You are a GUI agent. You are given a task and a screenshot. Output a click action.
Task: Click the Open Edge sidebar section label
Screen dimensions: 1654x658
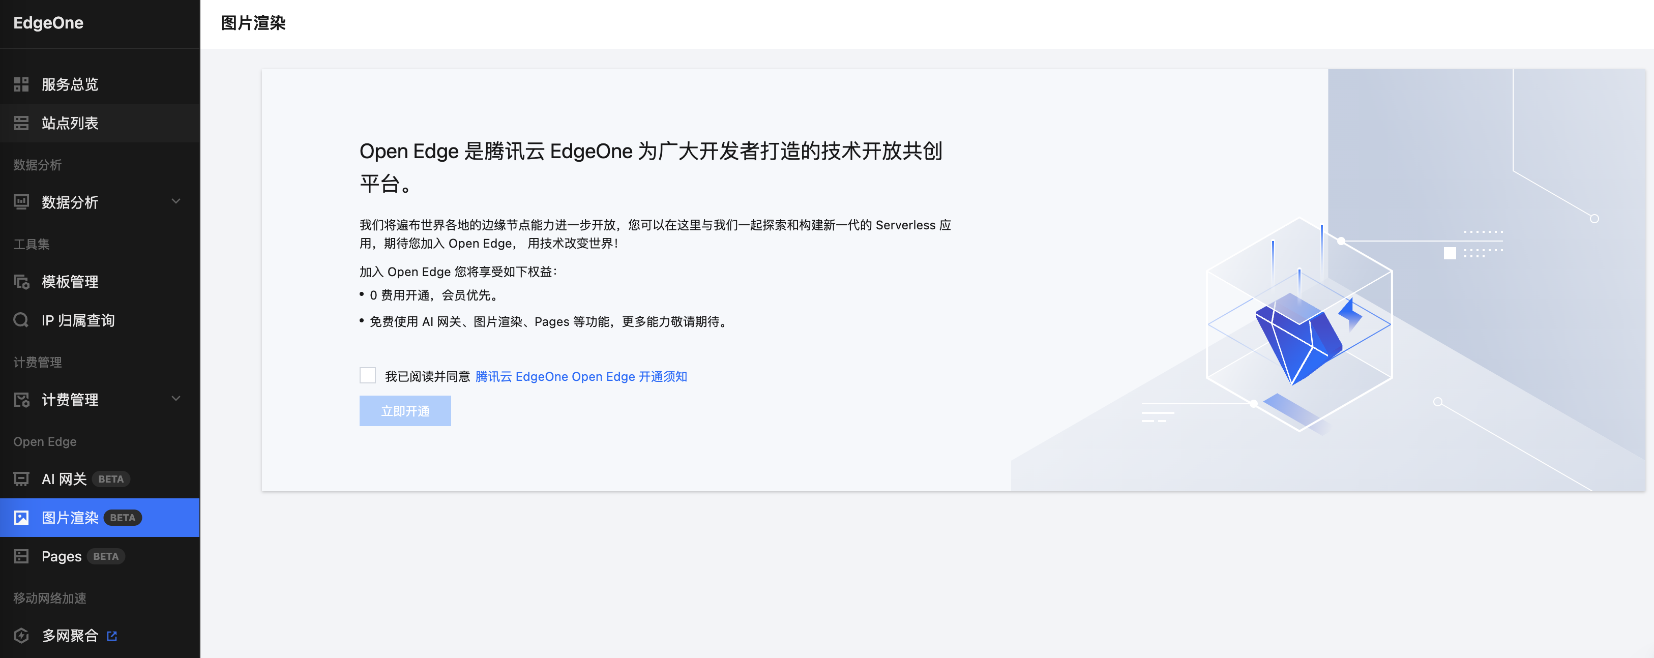tap(45, 442)
